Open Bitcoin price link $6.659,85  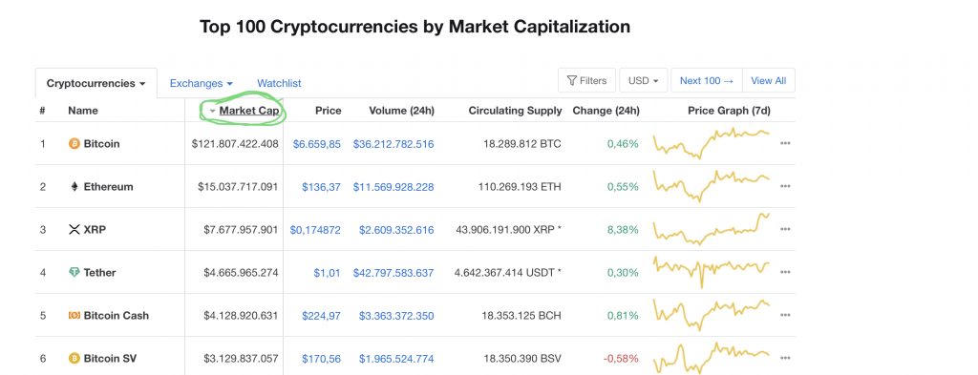pyautogui.click(x=317, y=144)
